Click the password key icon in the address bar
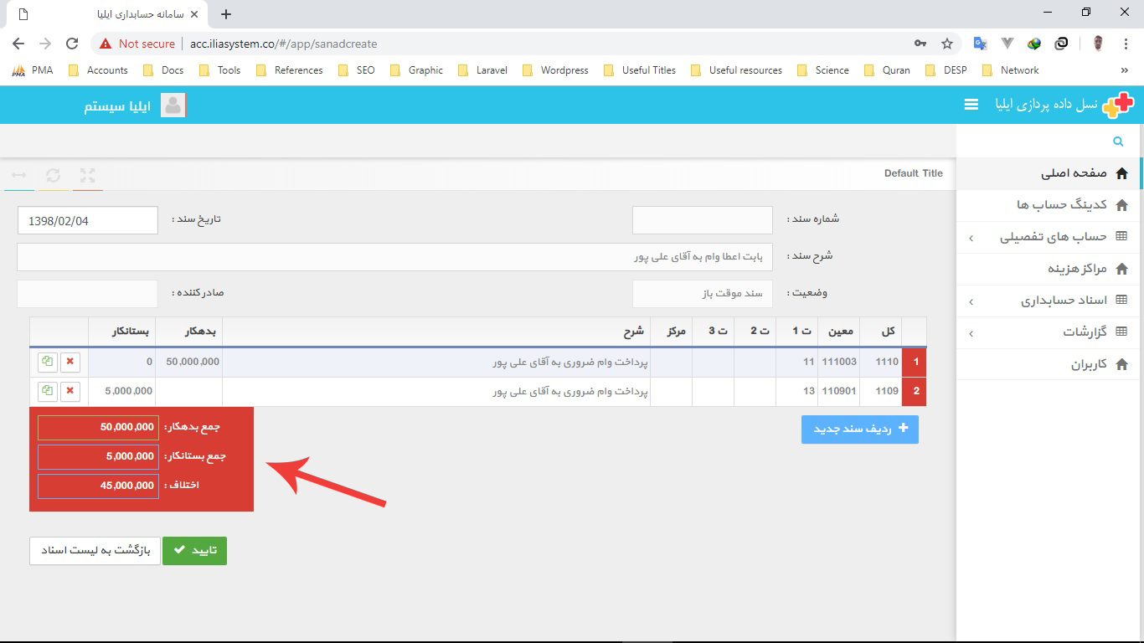 (920, 44)
